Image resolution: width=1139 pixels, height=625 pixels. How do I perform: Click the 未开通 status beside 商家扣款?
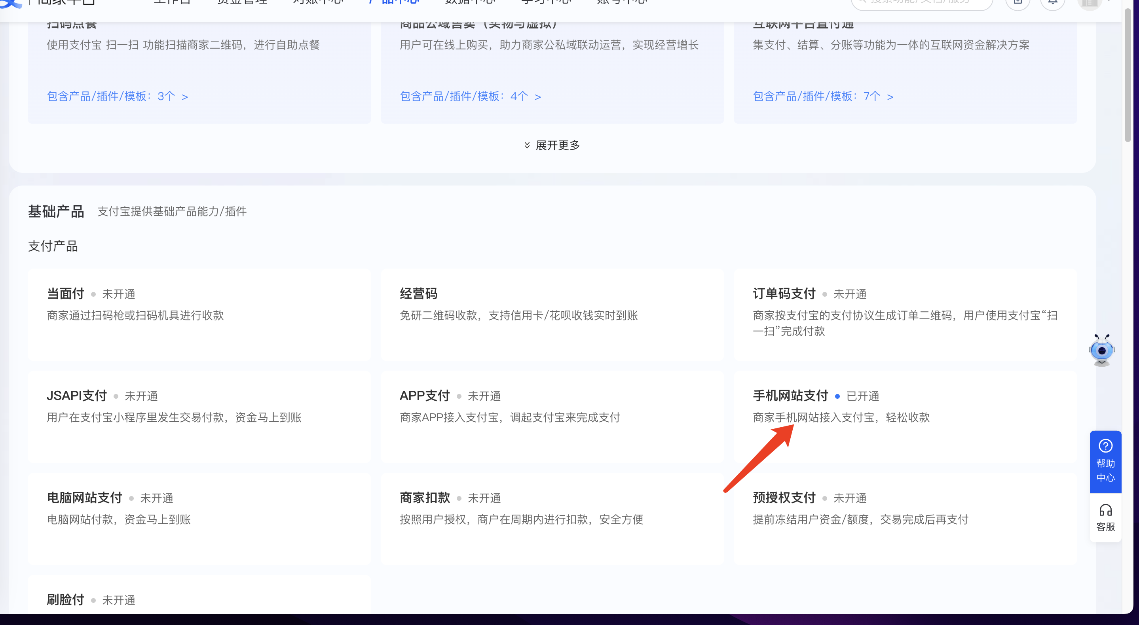pos(484,498)
